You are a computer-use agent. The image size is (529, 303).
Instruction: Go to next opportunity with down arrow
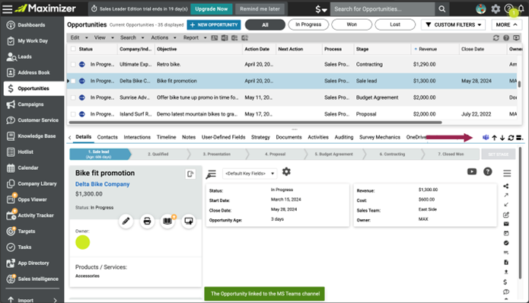click(x=502, y=138)
